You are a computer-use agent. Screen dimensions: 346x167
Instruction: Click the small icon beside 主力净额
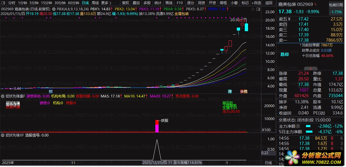click(x=298, y=126)
